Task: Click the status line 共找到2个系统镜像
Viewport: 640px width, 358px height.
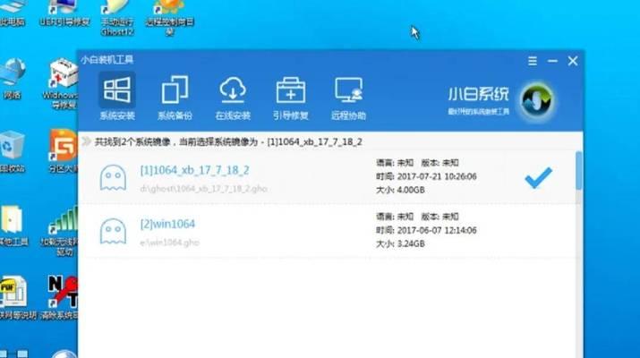Action: pos(228,141)
